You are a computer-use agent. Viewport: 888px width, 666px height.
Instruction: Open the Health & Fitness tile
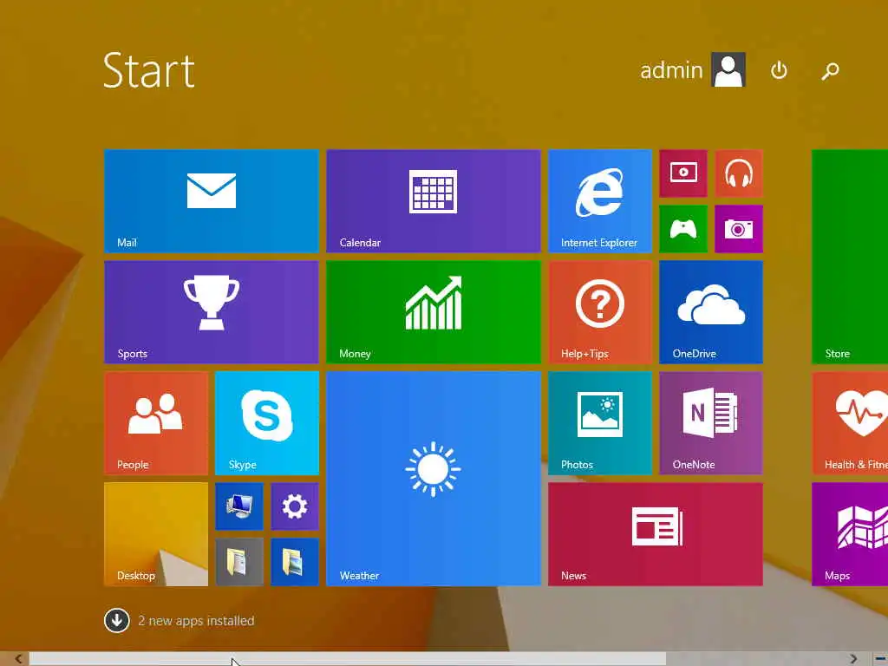[850, 423]
